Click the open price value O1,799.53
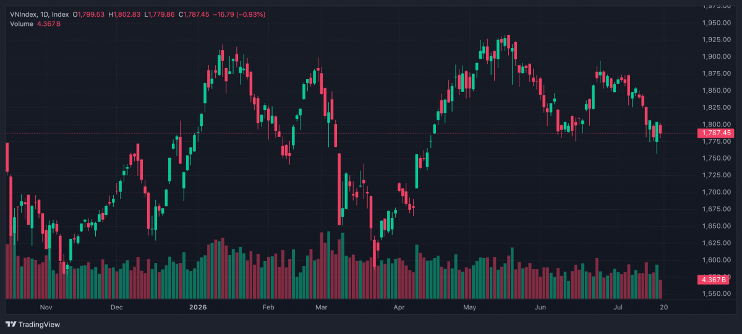This screenshot has width=742, height=334. coord(89,14)
